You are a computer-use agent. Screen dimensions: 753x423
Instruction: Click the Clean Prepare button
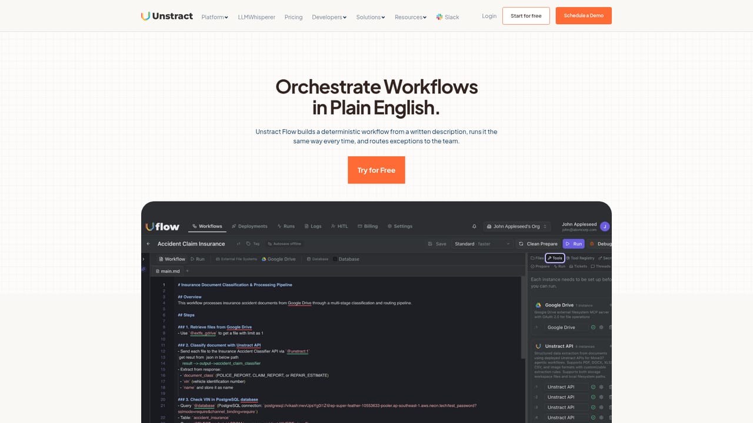(538, 244)
